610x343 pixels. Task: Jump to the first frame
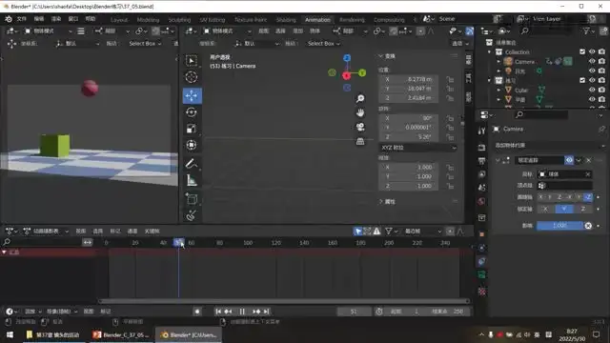point(218,312)
